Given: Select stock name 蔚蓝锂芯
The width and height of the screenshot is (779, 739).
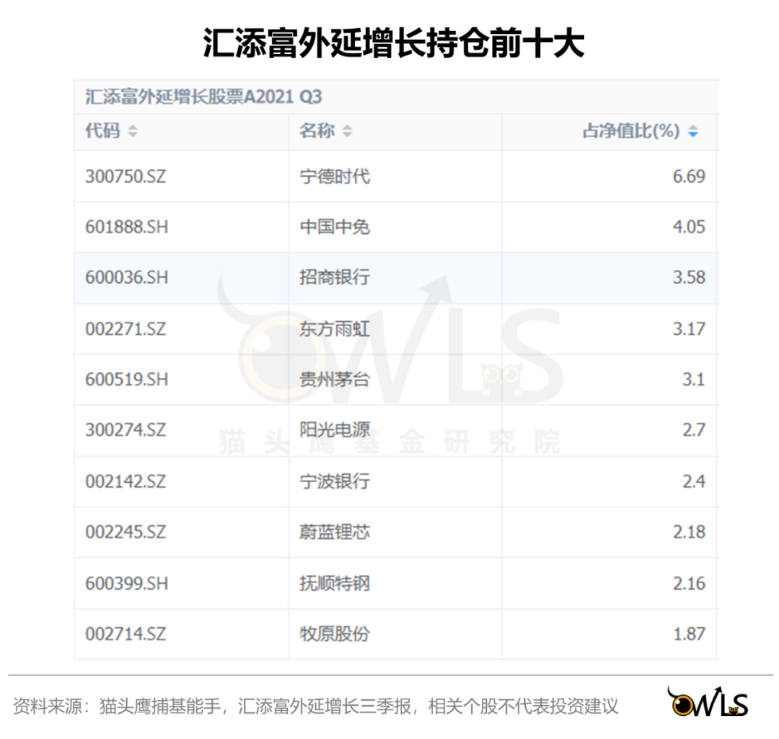Looking at the screenshot, I should click(x=335, y=533).
